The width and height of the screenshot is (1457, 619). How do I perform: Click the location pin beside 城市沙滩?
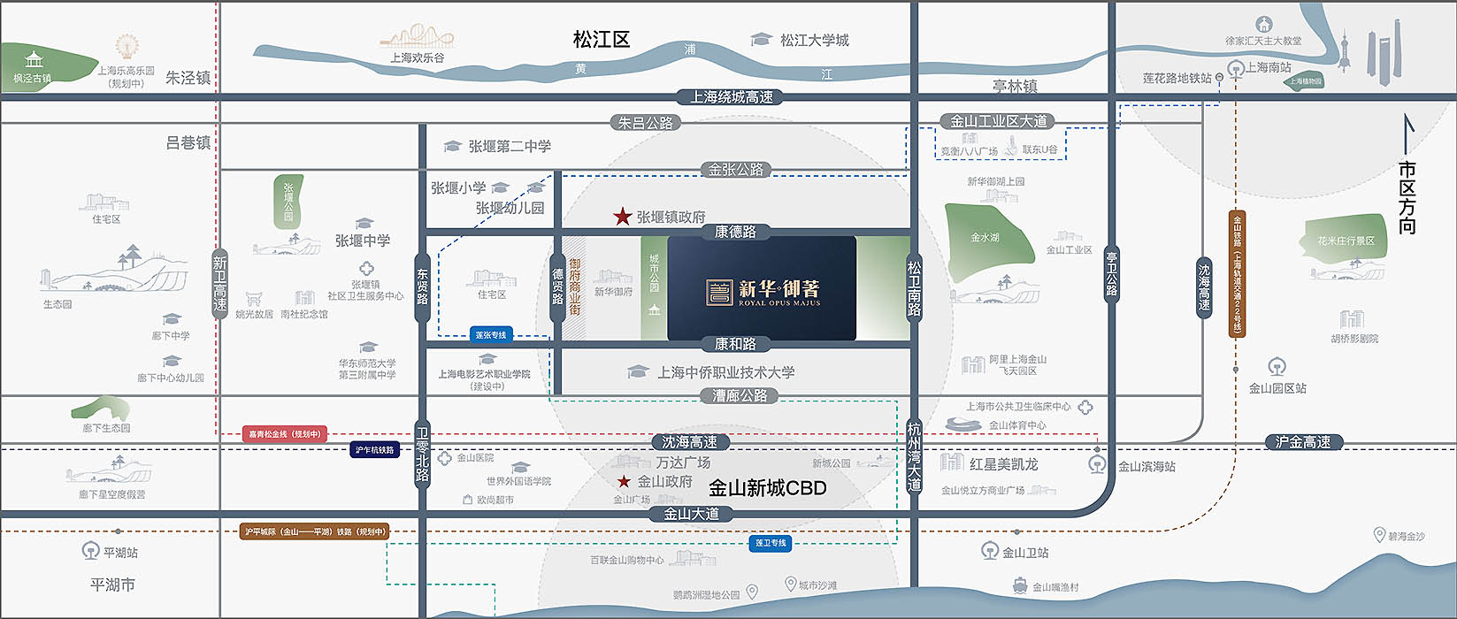791,584
